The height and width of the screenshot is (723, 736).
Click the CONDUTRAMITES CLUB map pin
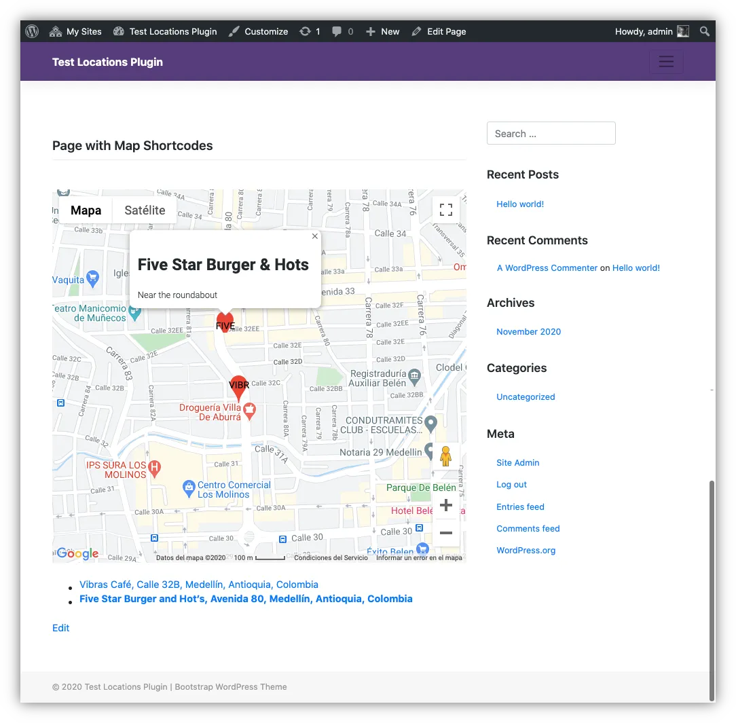coord(430,424)
